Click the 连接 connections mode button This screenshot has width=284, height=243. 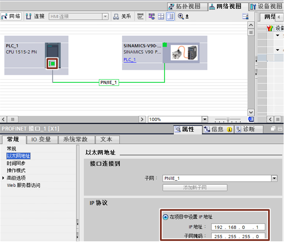click(x=35, y=16)
